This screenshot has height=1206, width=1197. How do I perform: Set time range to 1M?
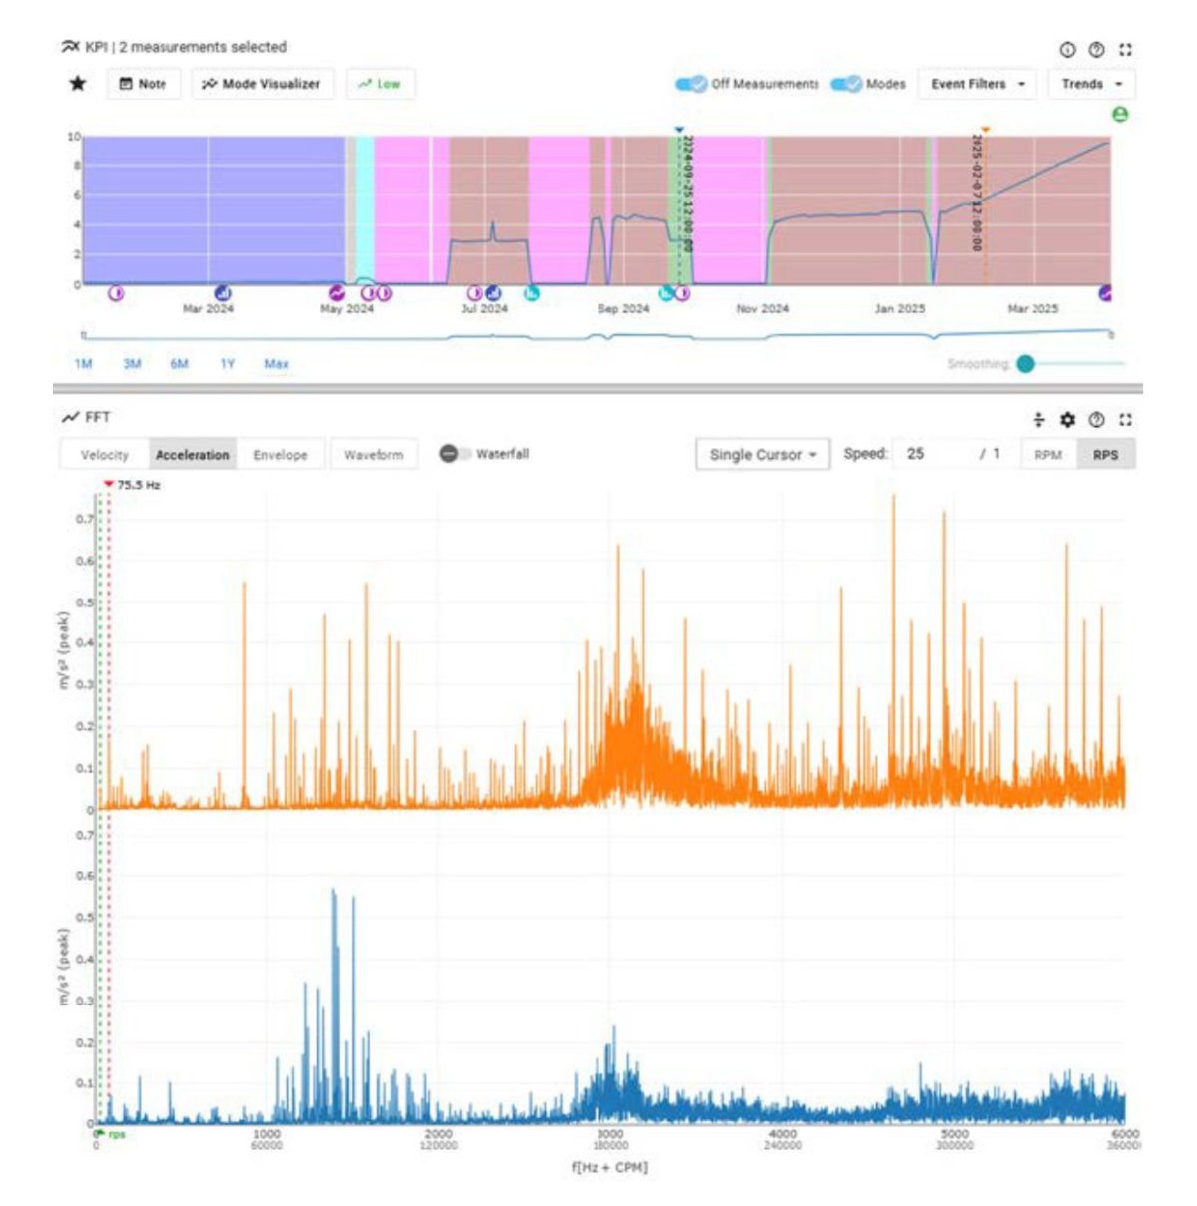pos(83,364)
